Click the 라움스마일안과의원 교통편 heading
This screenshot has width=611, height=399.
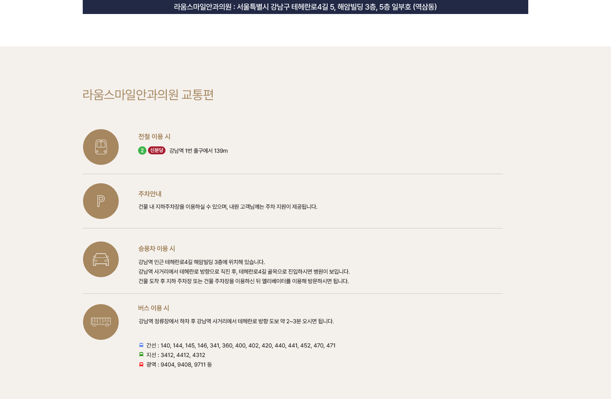[x=148, y=95]
